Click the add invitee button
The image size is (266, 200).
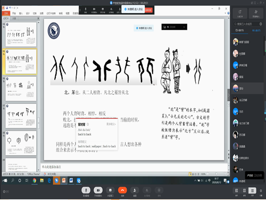coord(256,13)
